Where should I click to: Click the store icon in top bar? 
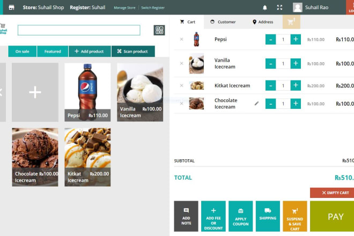pos(11,8)
